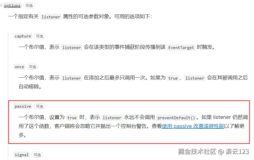Click the options heading anchor link
254x160 pixels.
[12, 6]
